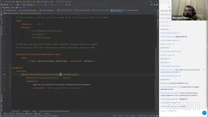208x117 pixels.
Task: Open the Services tool window
Action: pyautogui.click(x=38, y=114)
